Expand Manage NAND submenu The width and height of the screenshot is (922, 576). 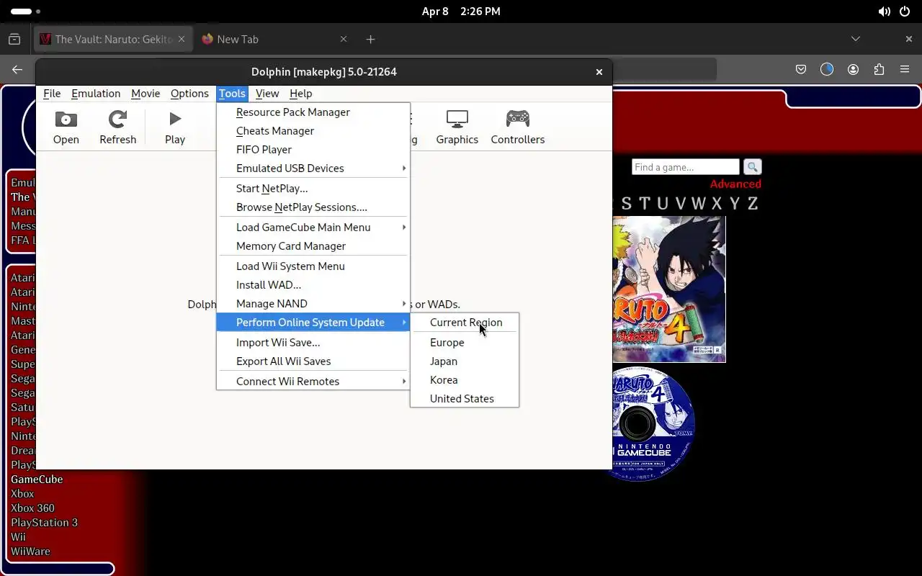click(x=313, y=304)
